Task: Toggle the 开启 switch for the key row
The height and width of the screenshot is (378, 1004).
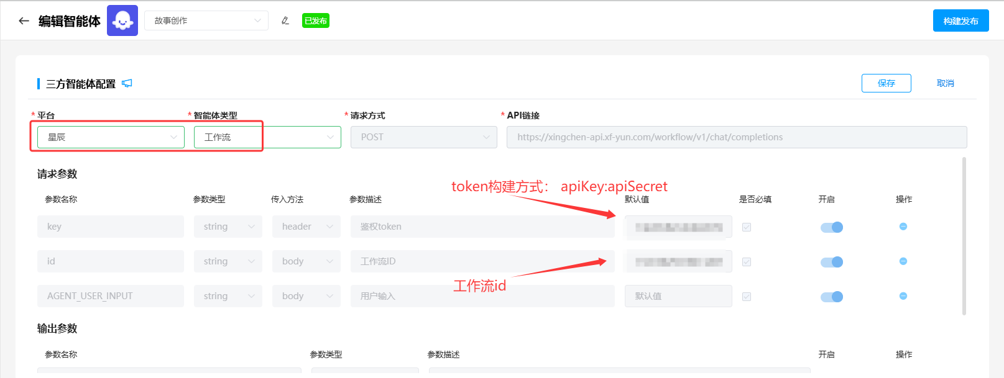Action: point(832,227)
